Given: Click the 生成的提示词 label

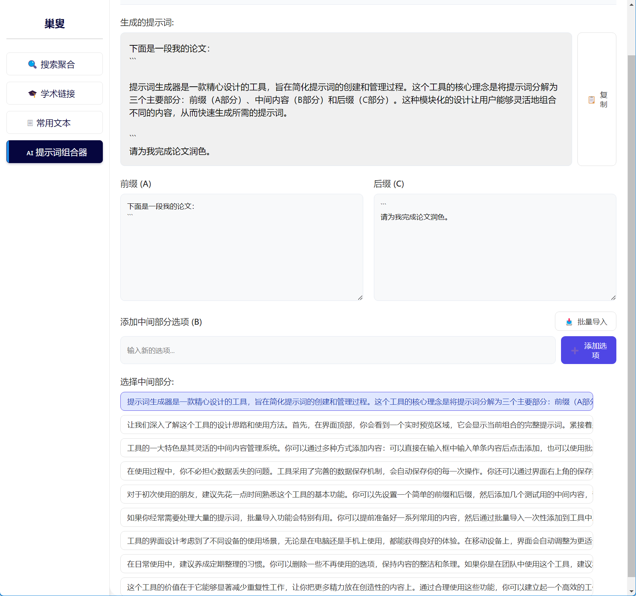Looking at the screenshot, I should (x=147, y=22).
